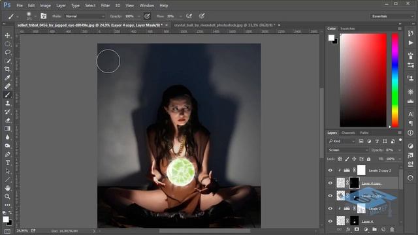This screenshot has height=235, width=418.
Task: Open the brush Mode dropdown showing Normal
Action: (x=85, y=16)
